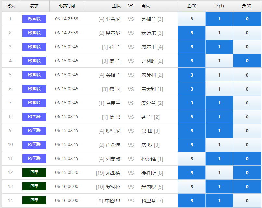Click the 比赛时间 column header
Viewport: 262px width, 208px height.
coord(67,6)
